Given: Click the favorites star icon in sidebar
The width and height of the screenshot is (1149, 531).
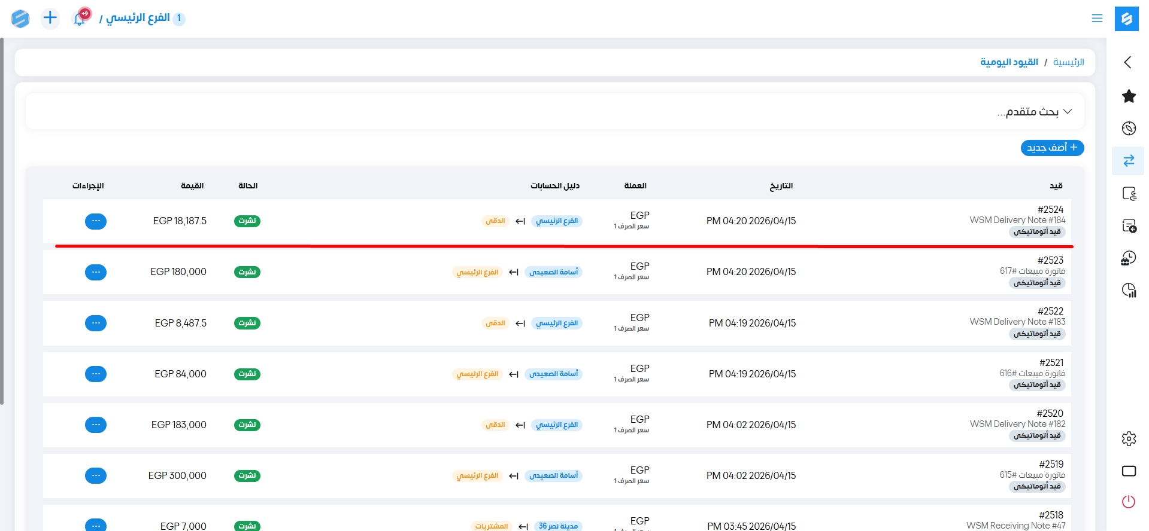Looking at the screenshot, I should click(1129, 96).
